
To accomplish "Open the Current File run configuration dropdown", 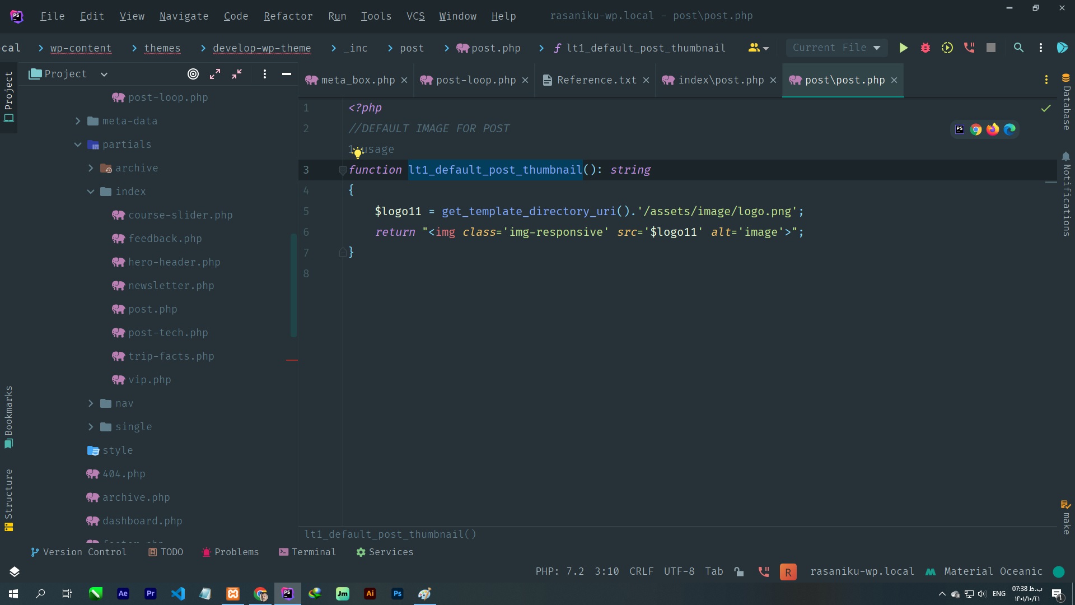I will click(x=836, y=48).
